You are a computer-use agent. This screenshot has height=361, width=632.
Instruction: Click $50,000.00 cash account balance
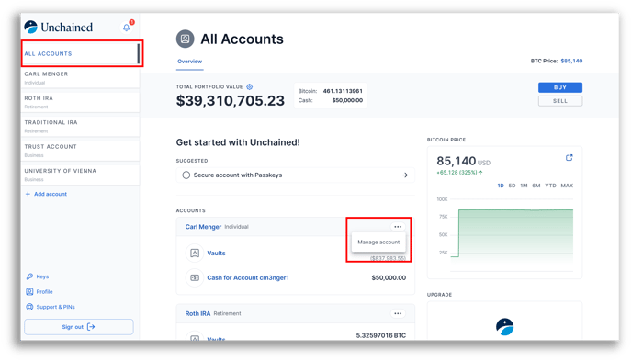pyautogui.click(x=389, y=277)
